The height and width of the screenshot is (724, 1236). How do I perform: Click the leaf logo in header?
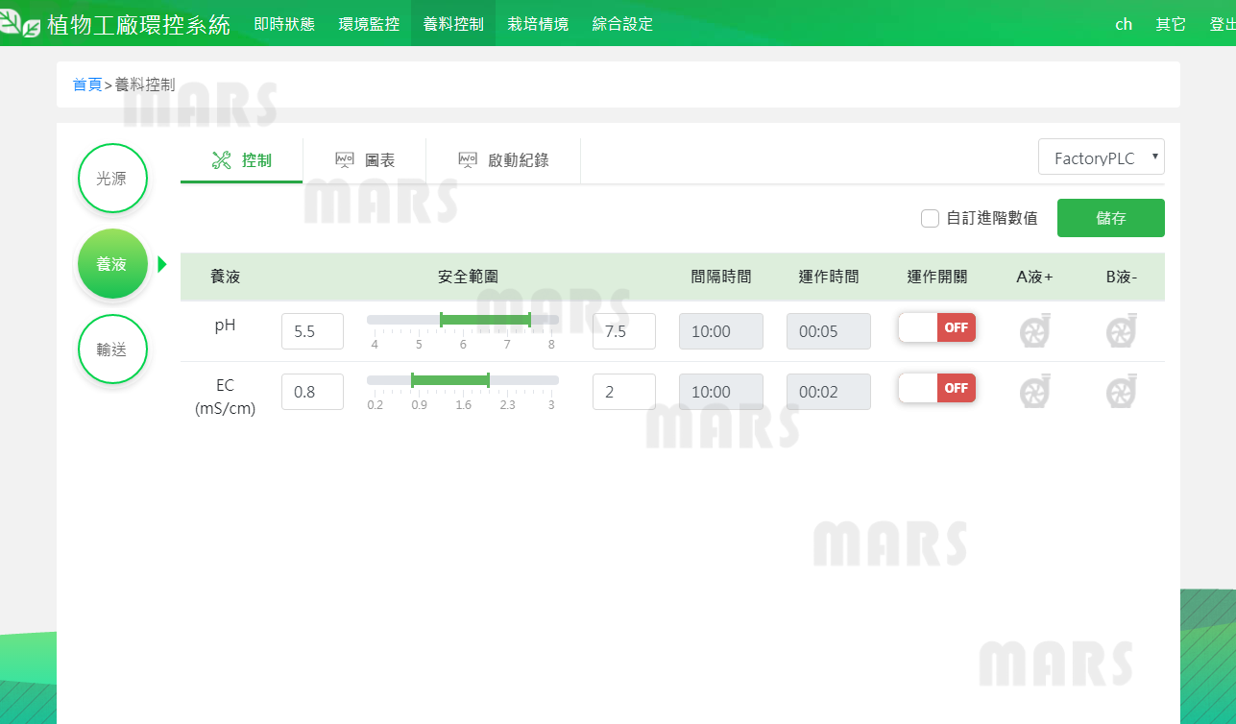click(21, 23)
